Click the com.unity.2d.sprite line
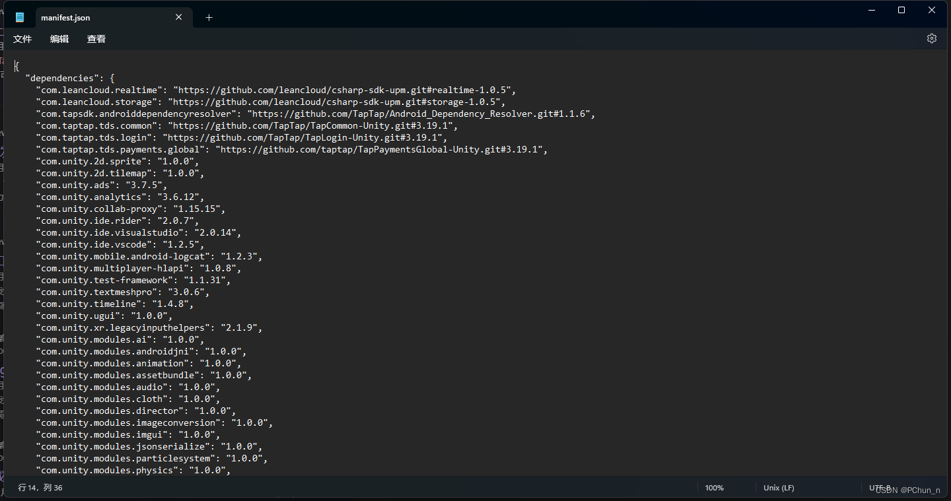 (x=118, y=161)
